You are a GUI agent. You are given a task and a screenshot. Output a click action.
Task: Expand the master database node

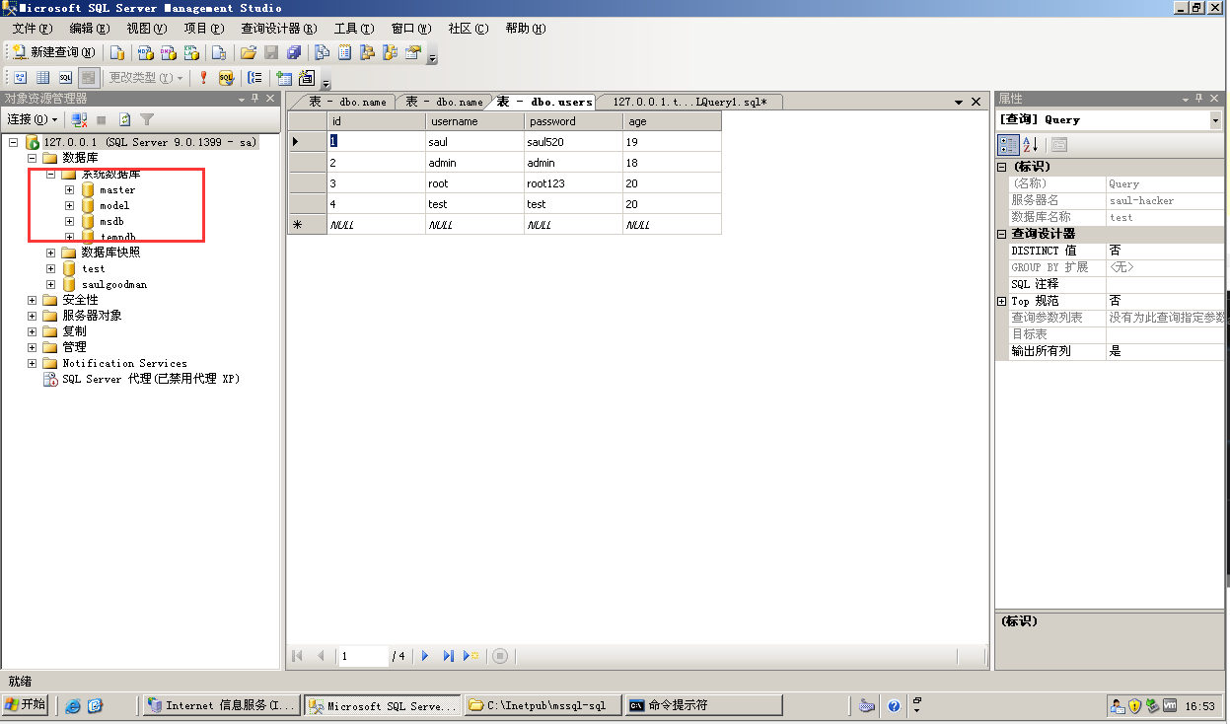(x=69, y=189)
